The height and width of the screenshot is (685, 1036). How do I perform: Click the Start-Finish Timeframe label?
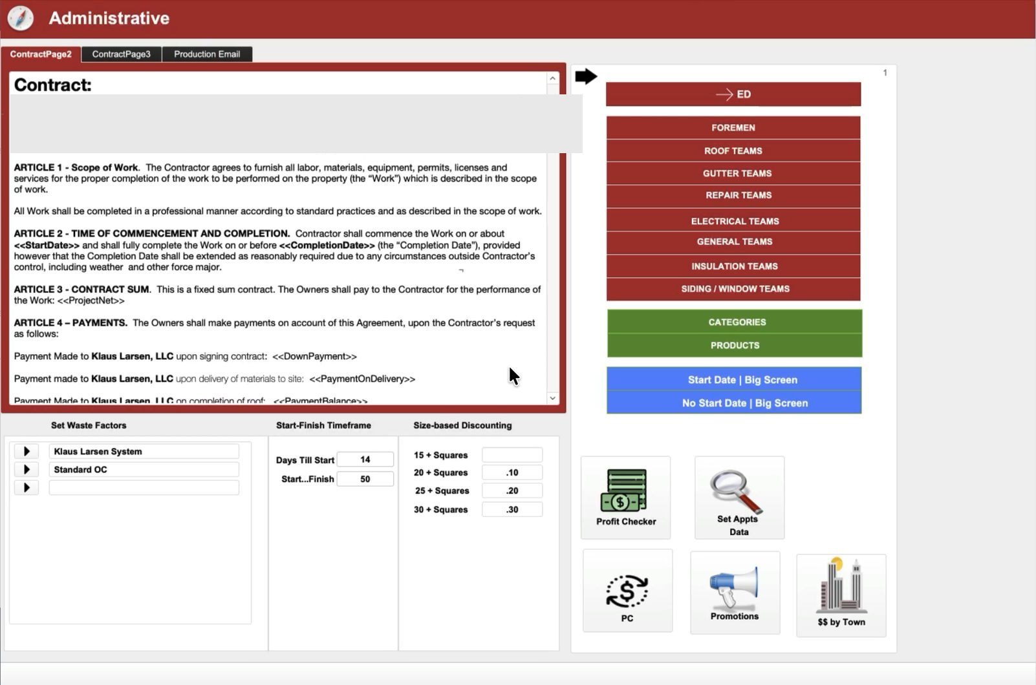pos(323,425)
